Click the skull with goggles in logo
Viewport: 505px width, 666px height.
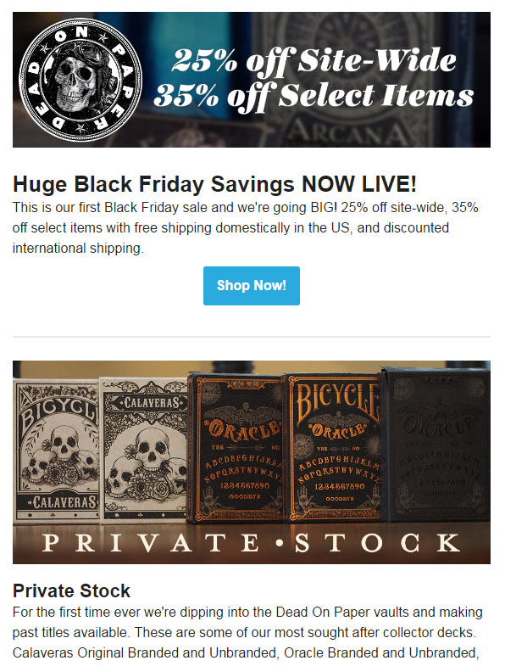pyautogui.click(x=81, y=79)
